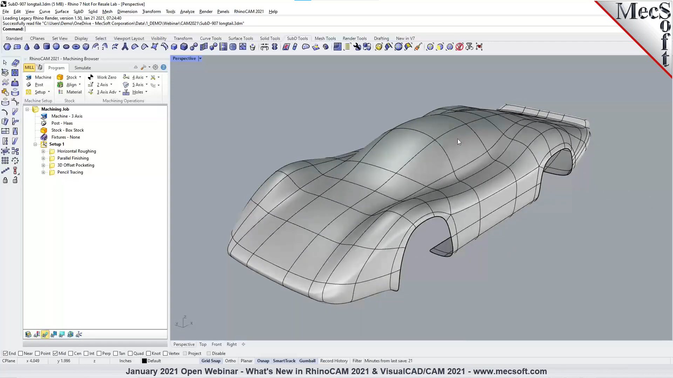The width and height of the screenshot is (673, 378).
Task: Click the yellow list lines toolbar icon
Action: 347,47
